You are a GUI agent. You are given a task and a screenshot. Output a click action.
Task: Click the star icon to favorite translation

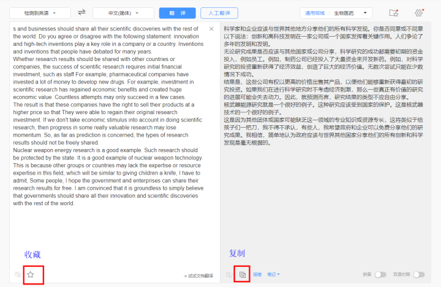31,275
